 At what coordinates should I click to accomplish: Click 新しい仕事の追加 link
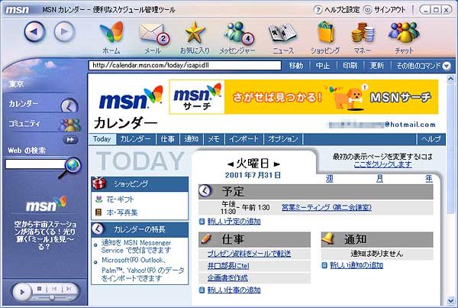(234, 290)
